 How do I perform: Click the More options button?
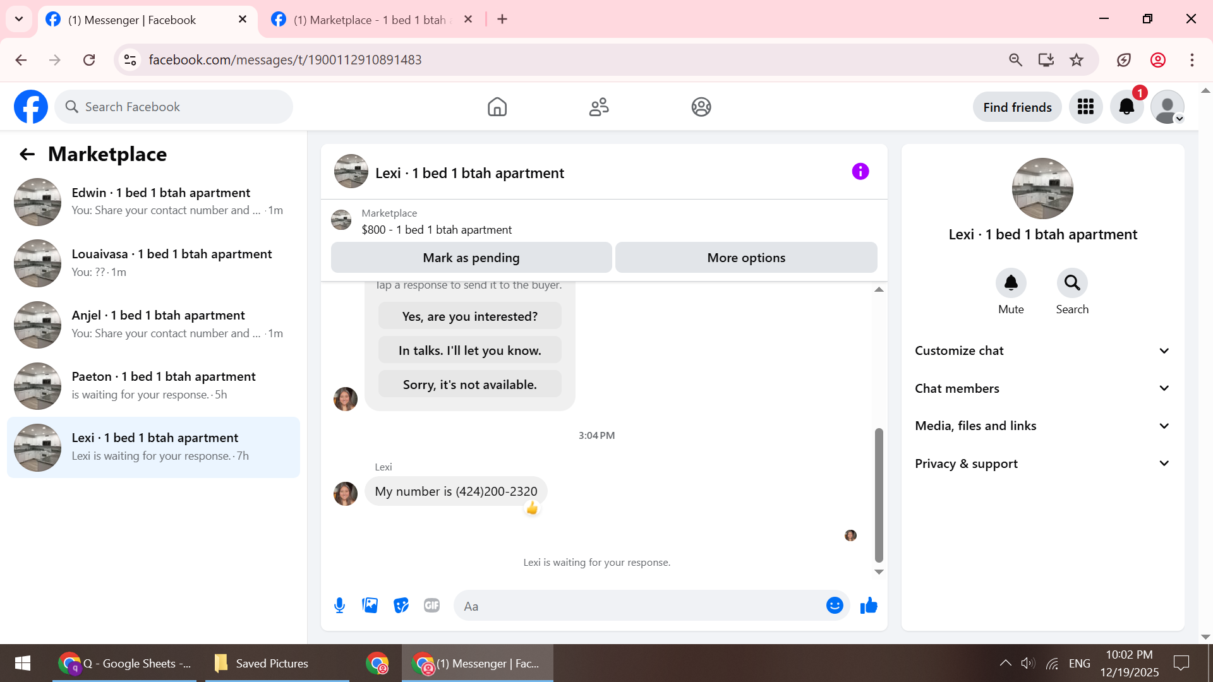pyautogui.click(x=746, y=258)
